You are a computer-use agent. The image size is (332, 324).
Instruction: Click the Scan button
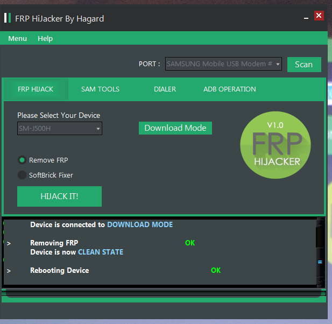pyautogui.click(x=304, y=65)
